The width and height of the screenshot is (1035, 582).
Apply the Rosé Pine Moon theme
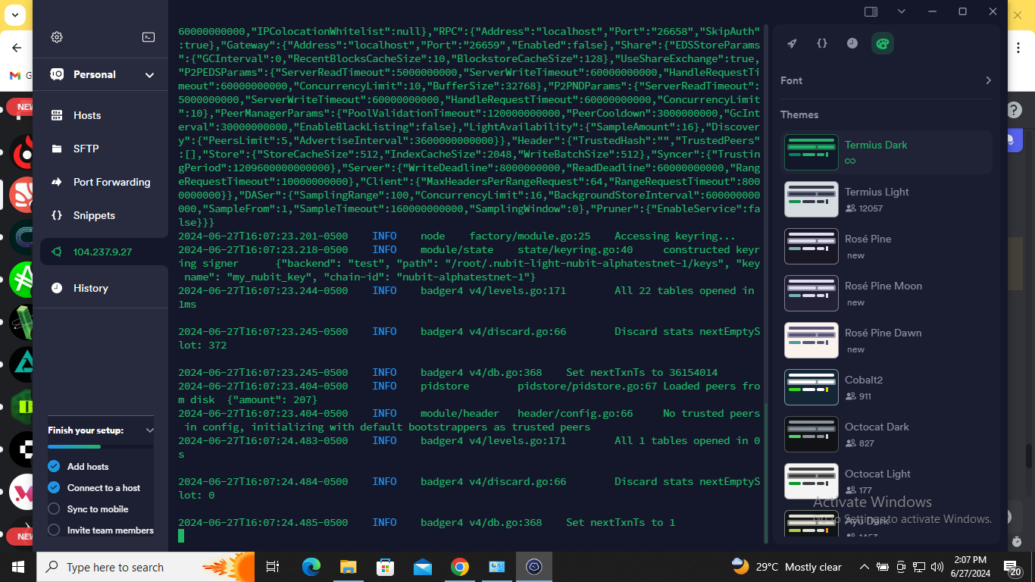click(x=886, y=293)
